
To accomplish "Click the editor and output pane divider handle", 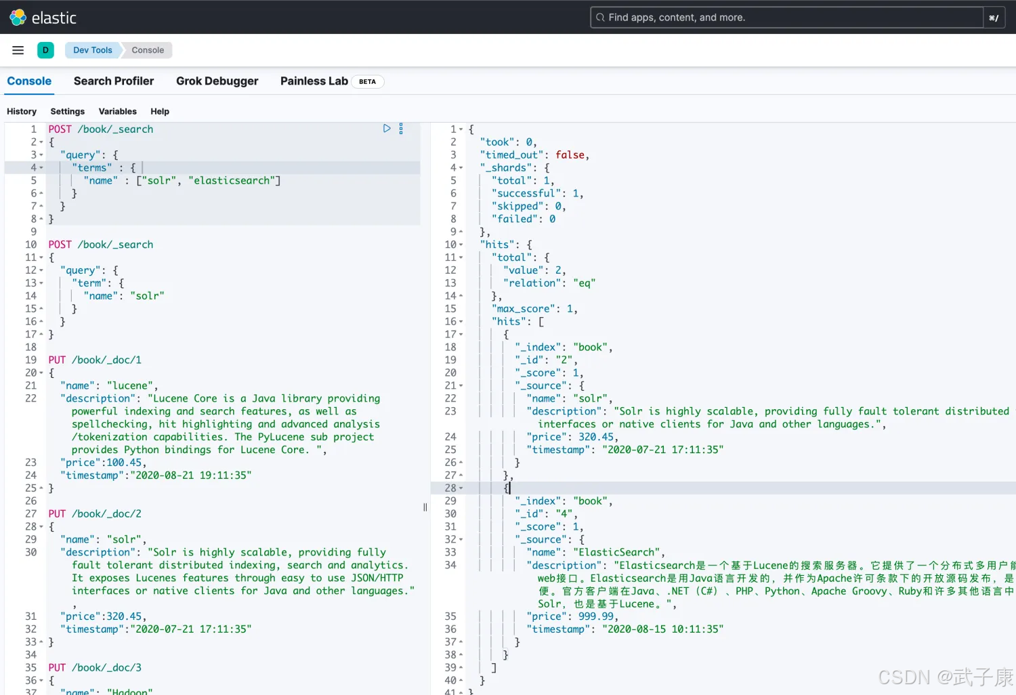I will click(x=425, y=507).
